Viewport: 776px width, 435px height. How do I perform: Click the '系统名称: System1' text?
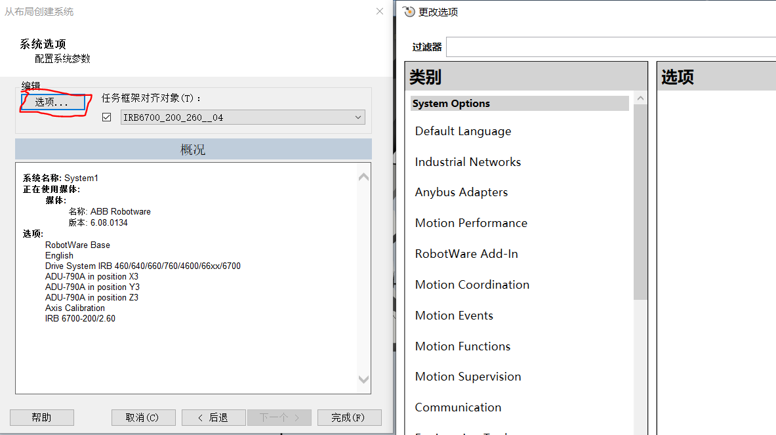(x=60, y=178)
